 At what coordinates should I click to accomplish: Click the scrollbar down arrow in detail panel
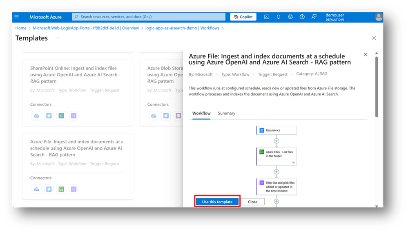coord(377,206)
